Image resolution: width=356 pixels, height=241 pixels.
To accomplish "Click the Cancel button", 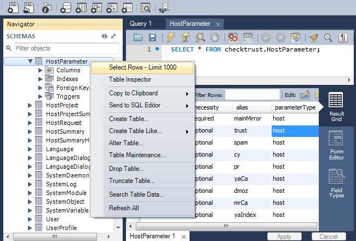I will [328, 237].
